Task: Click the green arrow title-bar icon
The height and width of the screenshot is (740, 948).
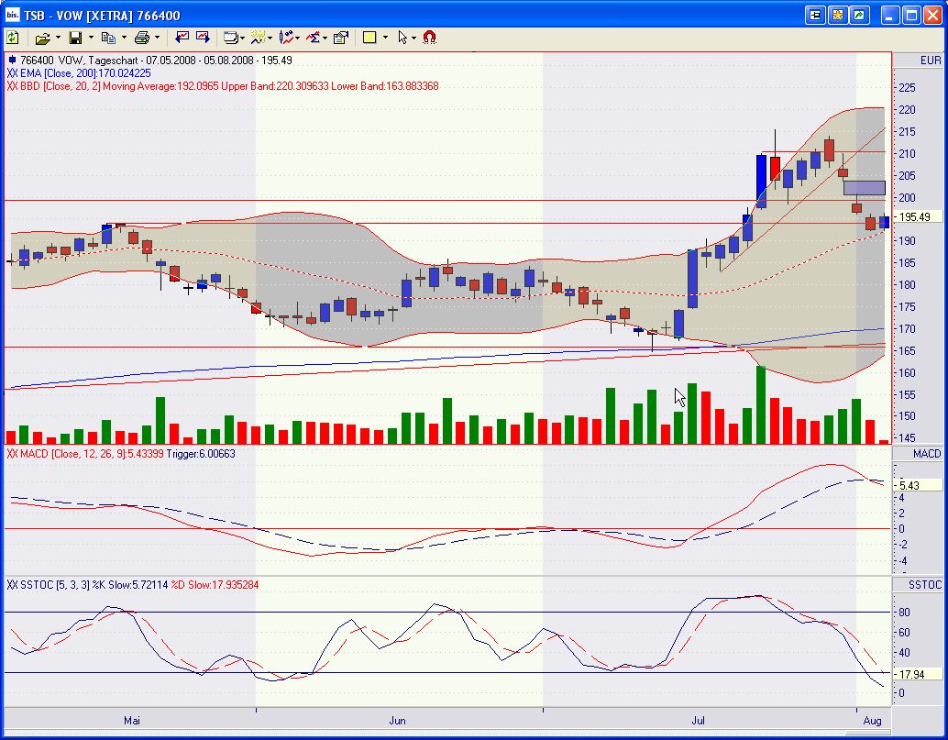Action: pyautogui.click(x=859, y=15)
